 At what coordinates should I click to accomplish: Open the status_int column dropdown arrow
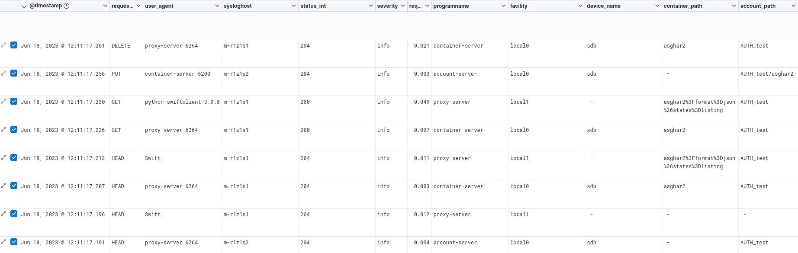pos(371,6)
